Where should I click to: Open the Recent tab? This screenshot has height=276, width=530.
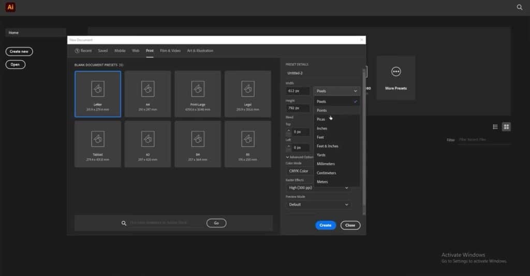(x=83, y=51)
